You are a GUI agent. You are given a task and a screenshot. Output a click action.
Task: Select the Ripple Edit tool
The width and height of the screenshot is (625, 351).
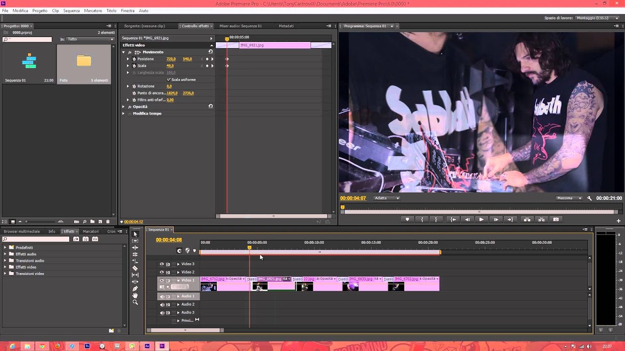(135, 248)
